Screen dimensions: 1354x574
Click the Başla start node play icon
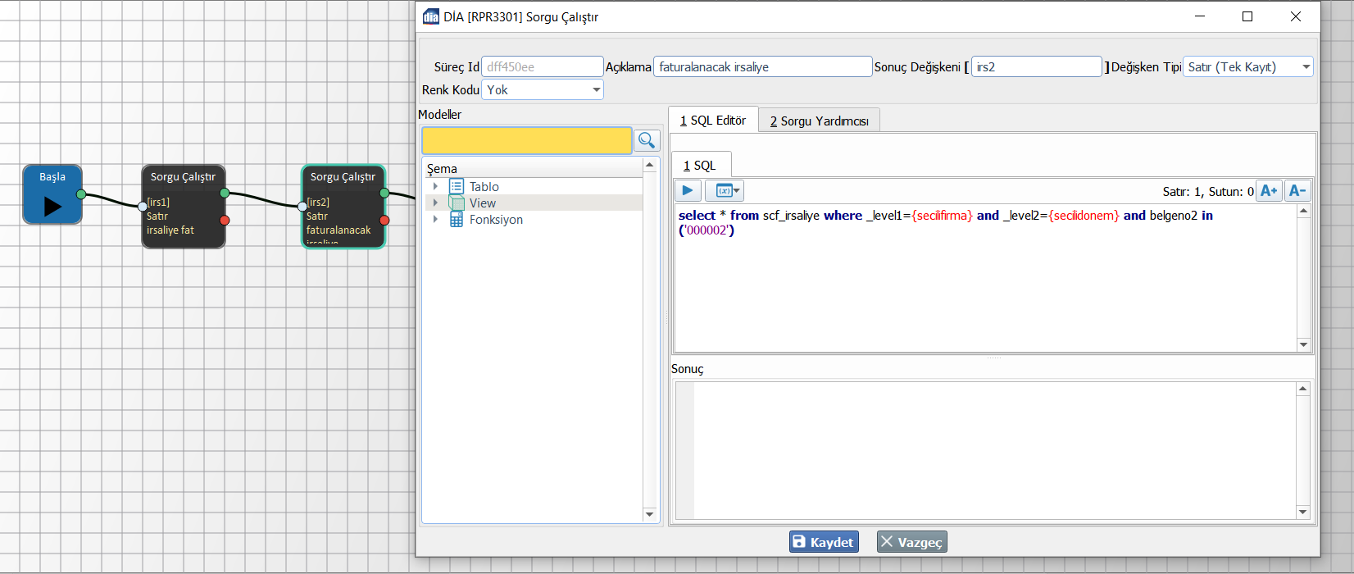(x=52, y=206)
